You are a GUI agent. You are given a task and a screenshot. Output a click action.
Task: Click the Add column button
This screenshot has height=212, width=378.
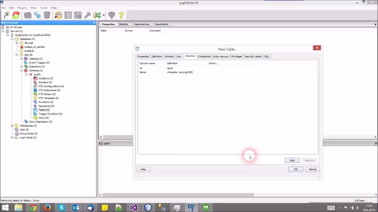[292, 160]
